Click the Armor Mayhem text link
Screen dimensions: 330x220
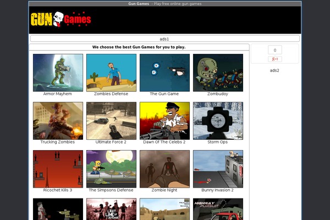point(57,94)
